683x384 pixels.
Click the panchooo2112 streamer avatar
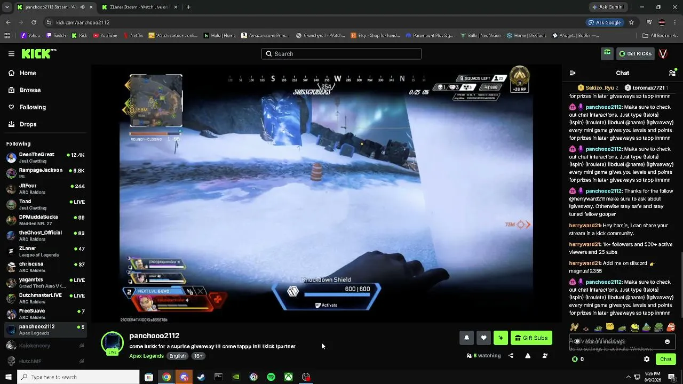[112, 343]
